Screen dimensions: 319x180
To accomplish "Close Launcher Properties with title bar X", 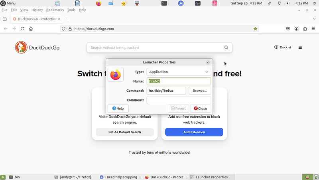I will click(208, 62).
